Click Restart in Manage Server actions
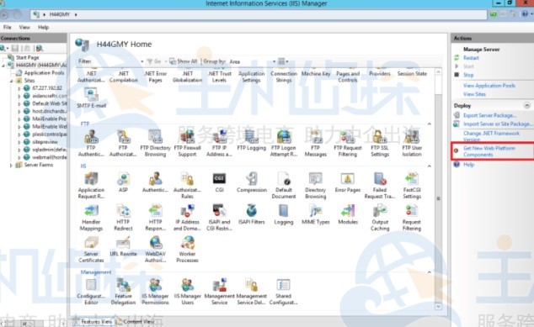This screenshot has height=327, width=534. (471, 58)
